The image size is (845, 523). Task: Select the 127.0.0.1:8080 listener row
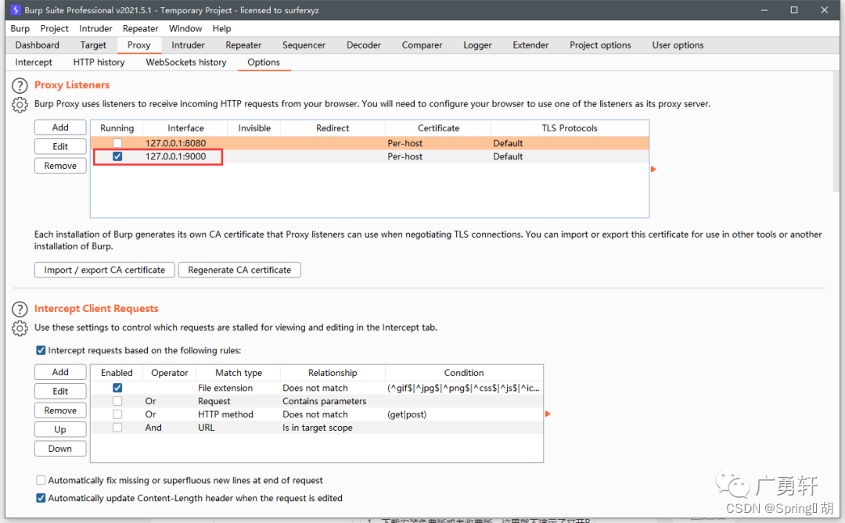coord(369,143)
